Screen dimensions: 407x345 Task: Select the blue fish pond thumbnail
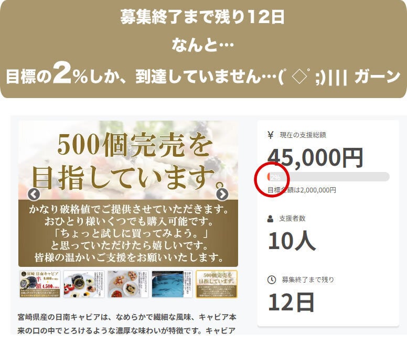172,284
